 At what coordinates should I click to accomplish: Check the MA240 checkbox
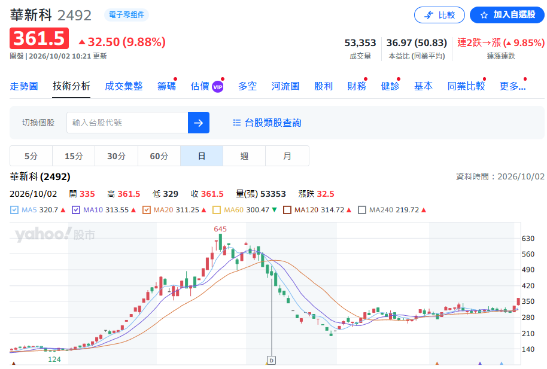coord(362,210)
